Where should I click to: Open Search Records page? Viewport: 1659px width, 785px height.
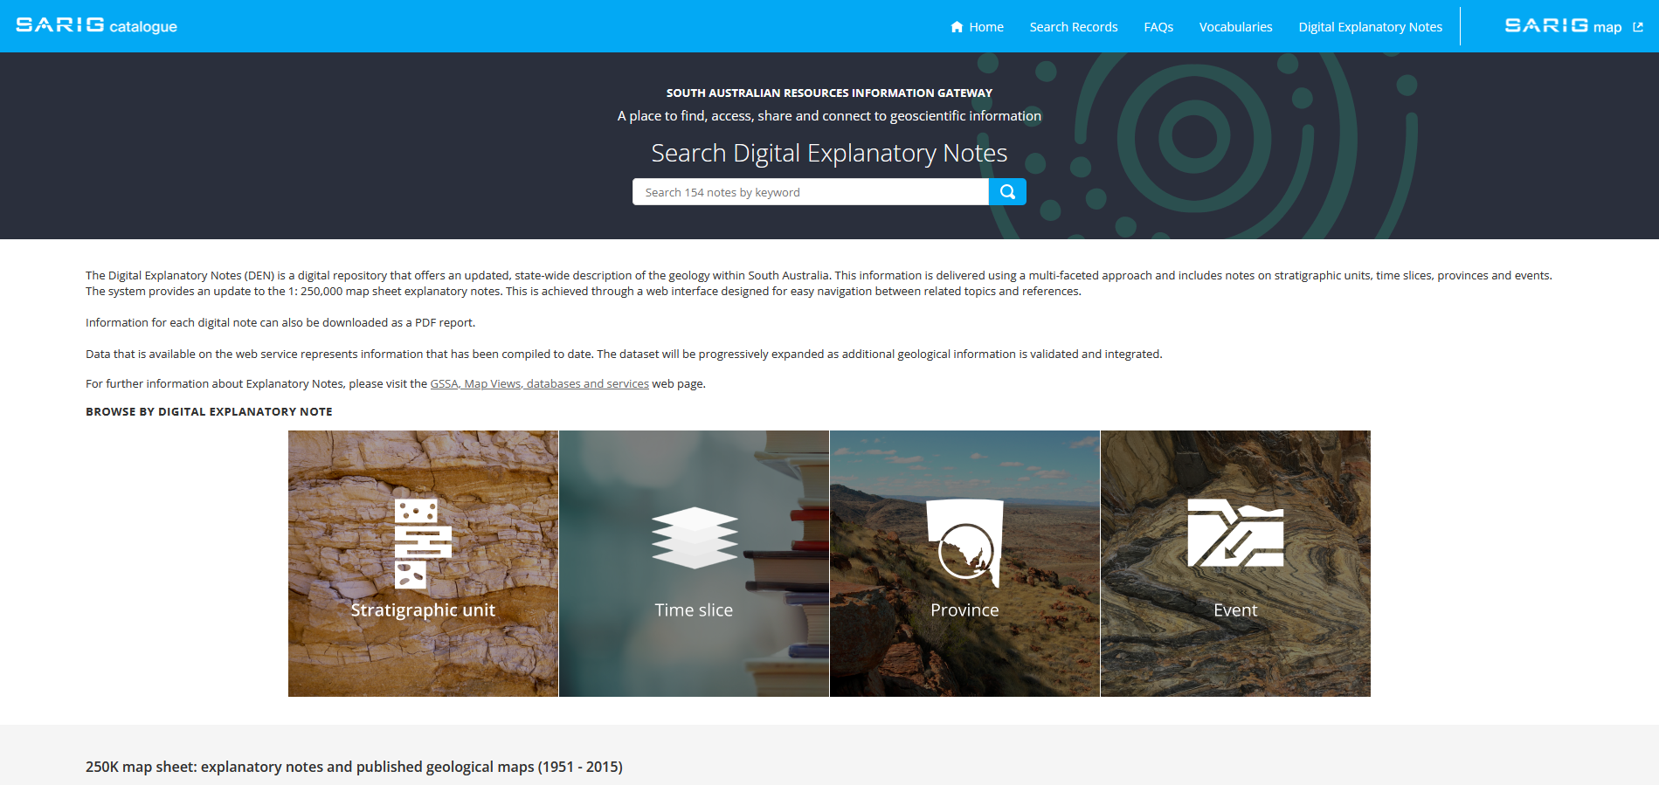point(1074,27)
